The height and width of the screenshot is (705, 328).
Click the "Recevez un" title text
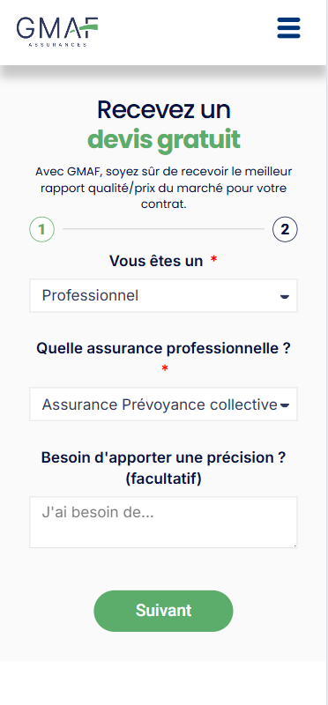click(164, 109)
